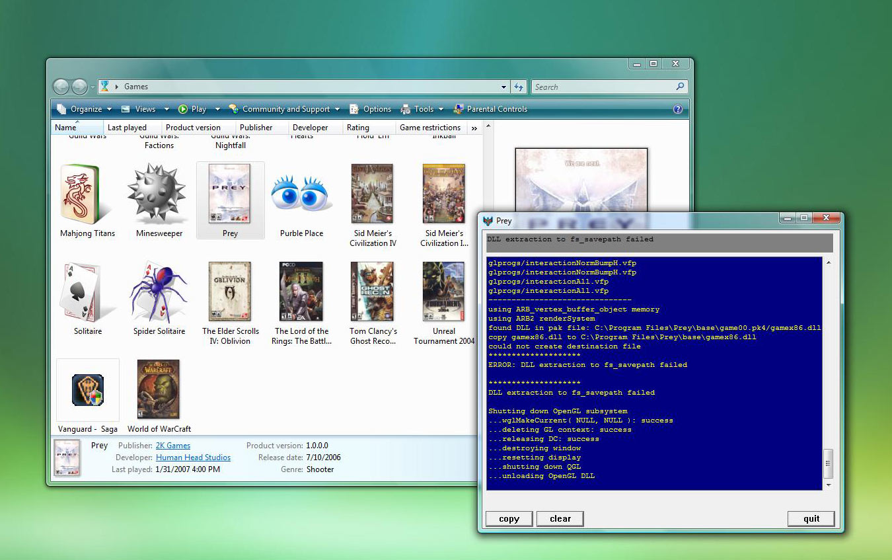Sort by the Last played column

click(x=133, y=128)
